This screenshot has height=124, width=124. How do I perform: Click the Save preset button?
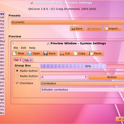(x=77, y=29)
